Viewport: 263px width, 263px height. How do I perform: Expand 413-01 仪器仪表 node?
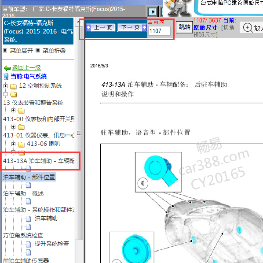[x=14, y=126]
